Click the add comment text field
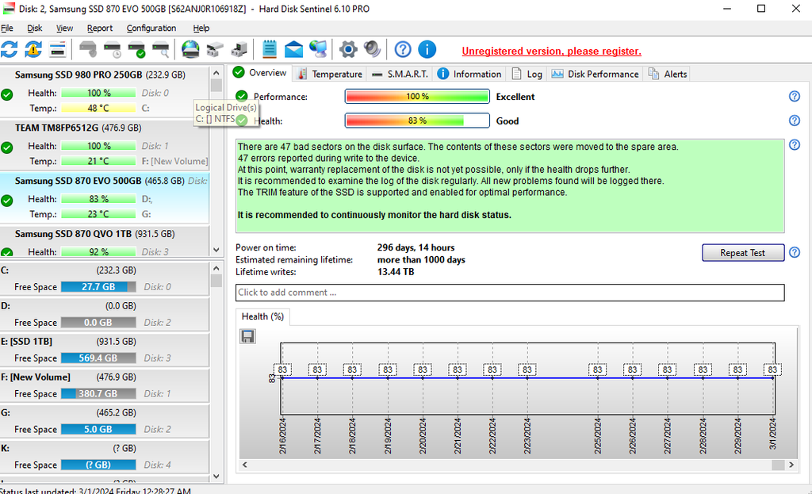This screenshot has width=812, height=494. pos(509,293)
